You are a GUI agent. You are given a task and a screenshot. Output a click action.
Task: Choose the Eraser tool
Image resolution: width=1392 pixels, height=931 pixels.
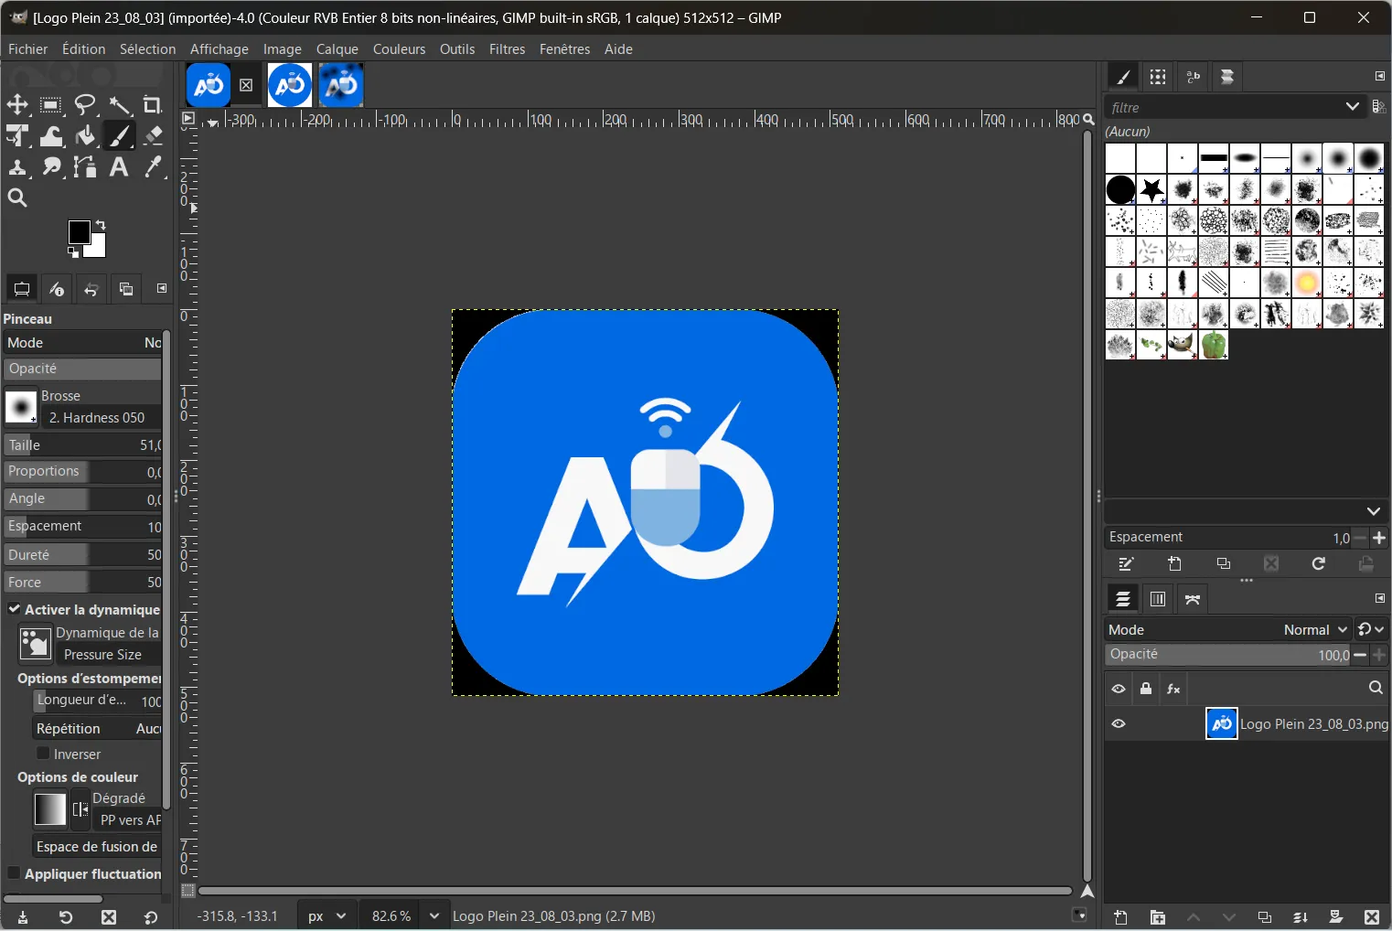153,136
